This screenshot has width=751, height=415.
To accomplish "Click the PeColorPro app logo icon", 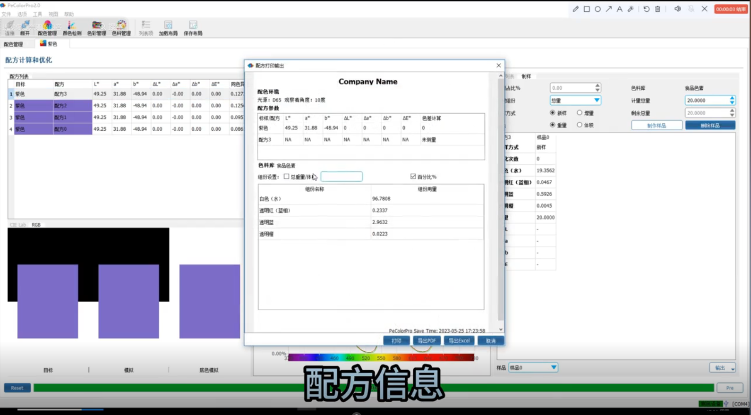I will (x=3, y=5).
